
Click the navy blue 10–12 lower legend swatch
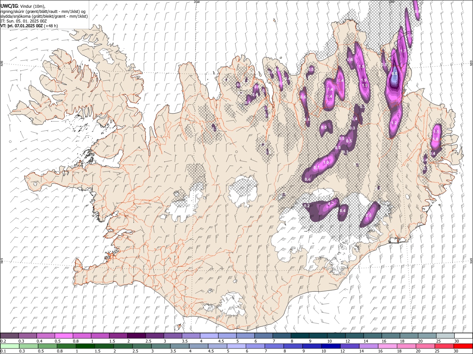(330, 346)
